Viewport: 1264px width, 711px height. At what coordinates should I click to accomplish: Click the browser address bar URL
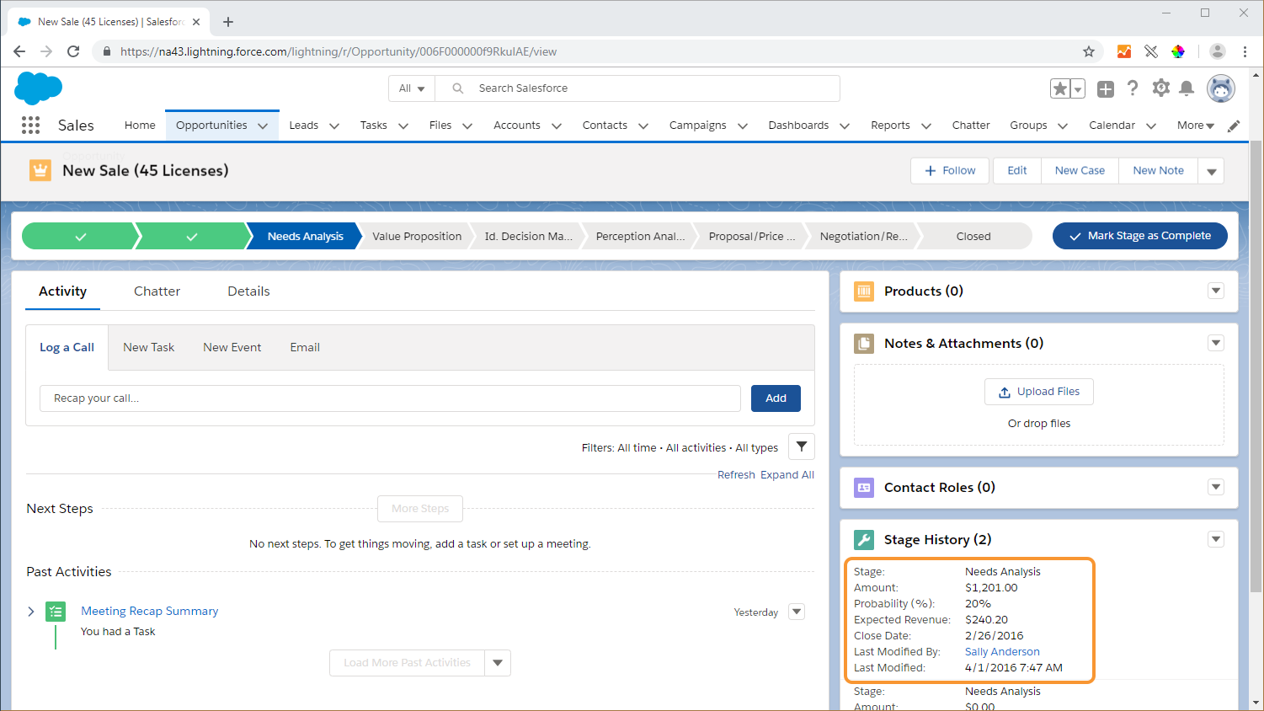pyautogui.click(x=339, y=51)
